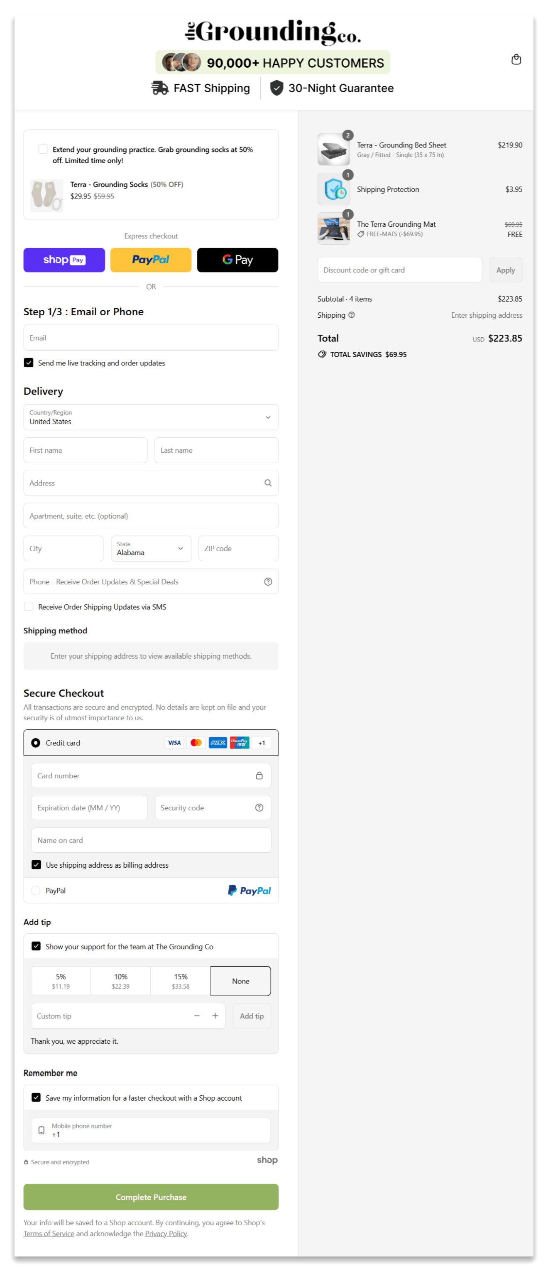This screenshot has height=1271, width=548.
Task: Open the shopping bag cart icon
Action: [x=516, y=59]
